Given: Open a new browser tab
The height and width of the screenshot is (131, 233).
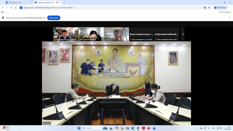Looking at the screenshot, I should tap(64, 2).
